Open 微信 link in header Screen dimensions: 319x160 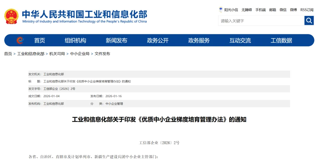click(283, 10)
